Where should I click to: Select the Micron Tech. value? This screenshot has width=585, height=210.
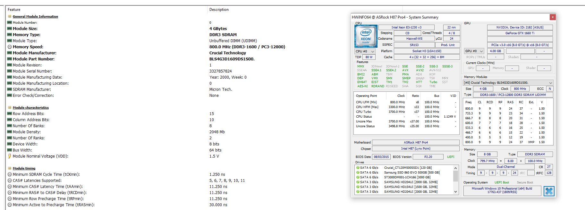221,89
